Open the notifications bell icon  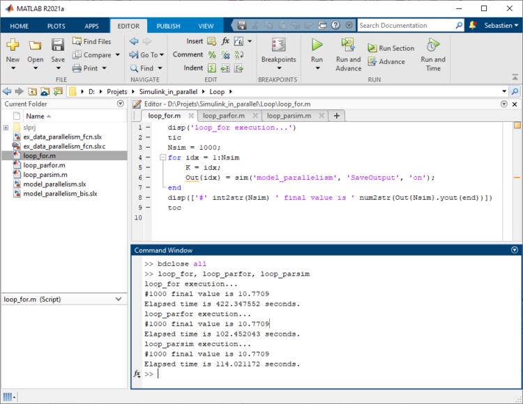pos(473,25)
